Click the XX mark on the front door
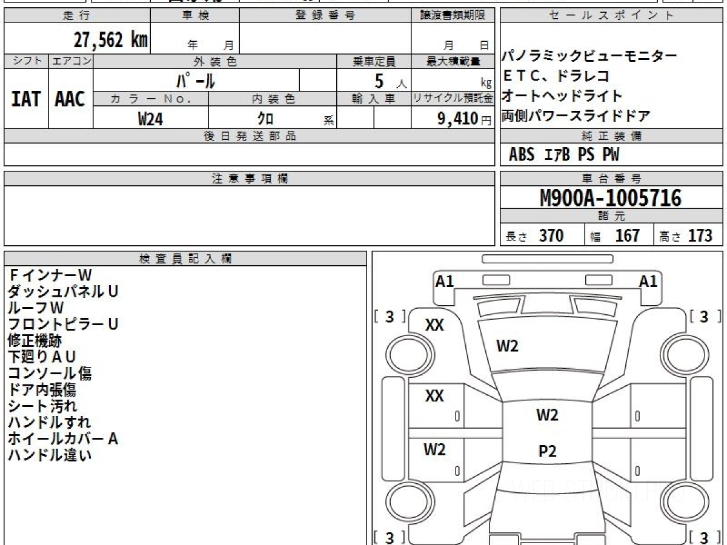727x545 pixels. 434,396
